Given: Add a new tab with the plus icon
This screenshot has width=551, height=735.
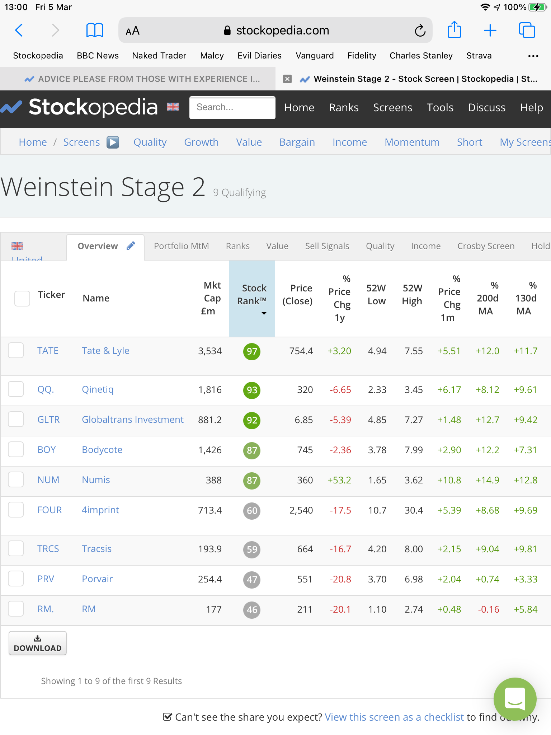Looking at the screenshot, I should pyautogui.click(x=490, y=31).
